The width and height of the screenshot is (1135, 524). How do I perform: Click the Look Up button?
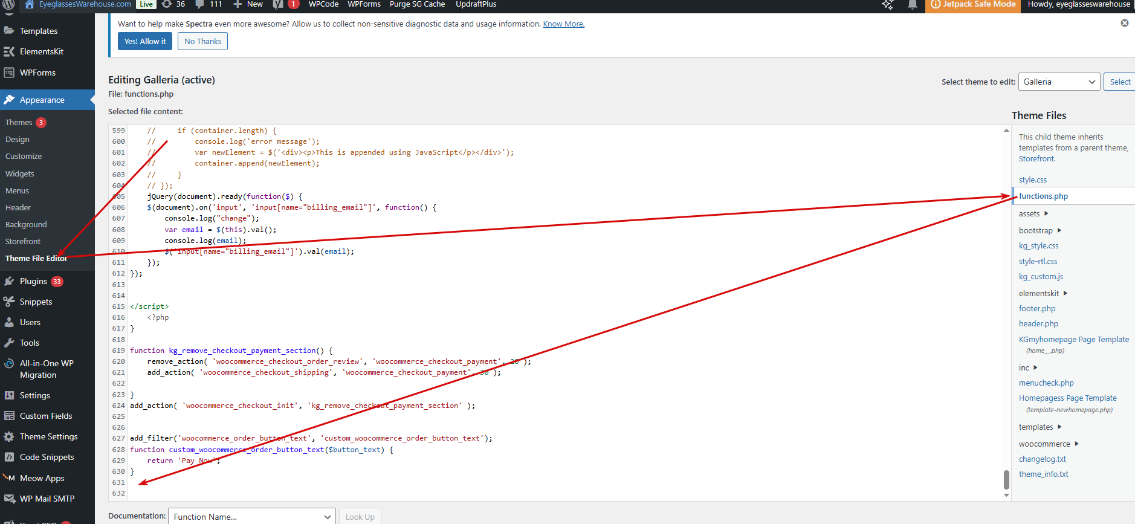pos(360,517)
